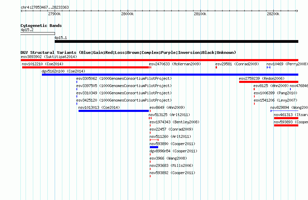Image resolution: width=308 pixels, height=200 pixels.
Task: Open variant esv3310349 1000Genomes label
Action: 124,93
